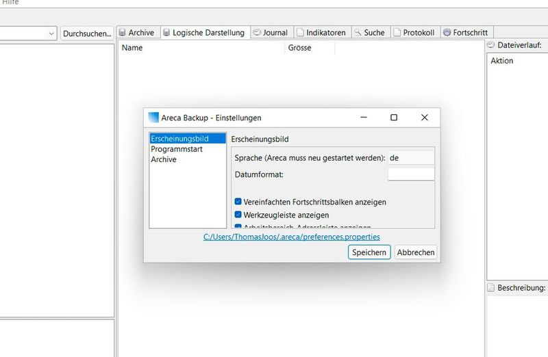Viewport: 548px width, 357px height.
Task: Click the gear icon on Fortschritt tab
Action: point(447,32)
